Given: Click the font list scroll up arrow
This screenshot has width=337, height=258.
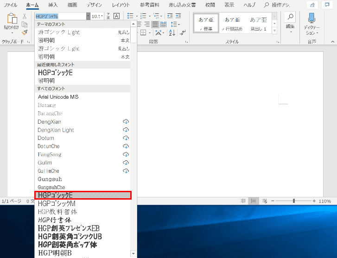Looking at the screenshot, I should 133,24.
